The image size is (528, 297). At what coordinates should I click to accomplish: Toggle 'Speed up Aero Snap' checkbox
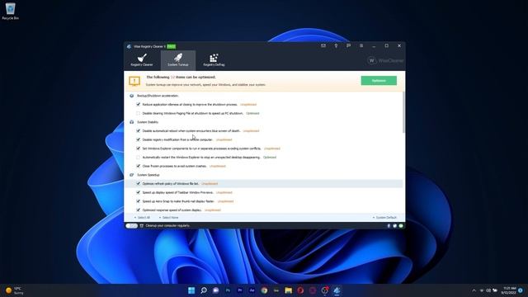click(138, 201)
